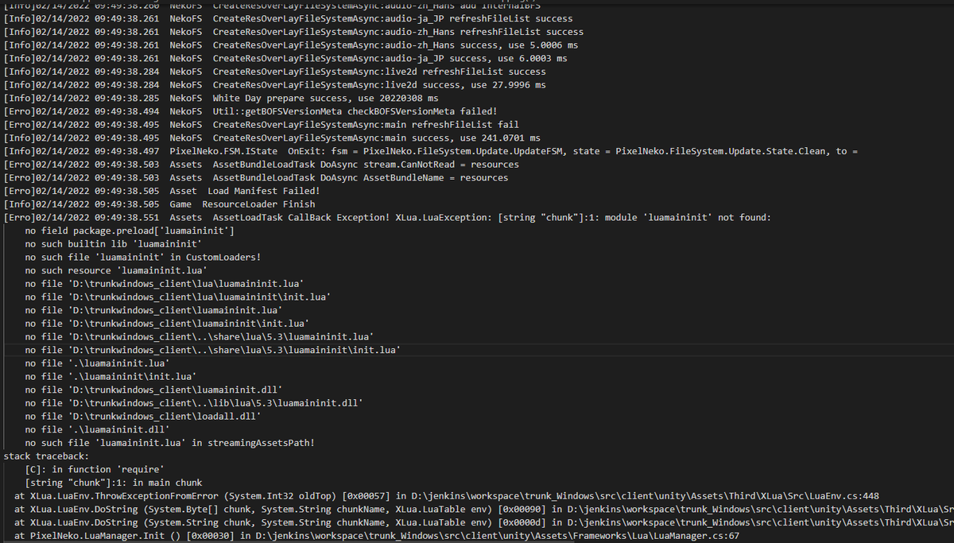
Task: Click line "no file '.\luamaininit.dll'"
Action: 97,429
